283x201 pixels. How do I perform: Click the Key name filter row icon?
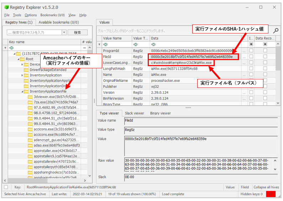pos(11,48)
